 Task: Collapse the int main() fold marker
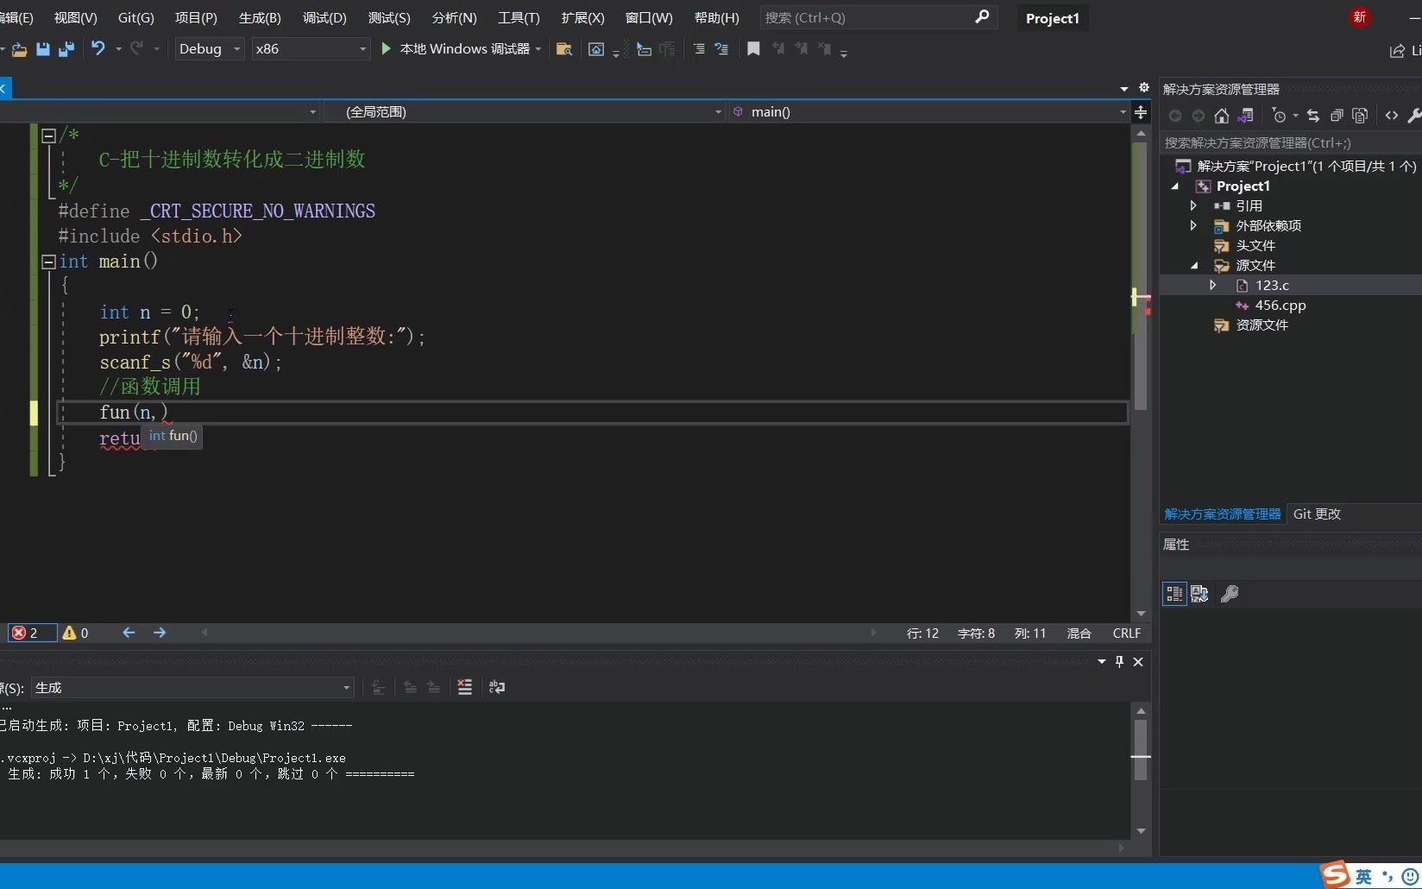click(x=49, y=262)
